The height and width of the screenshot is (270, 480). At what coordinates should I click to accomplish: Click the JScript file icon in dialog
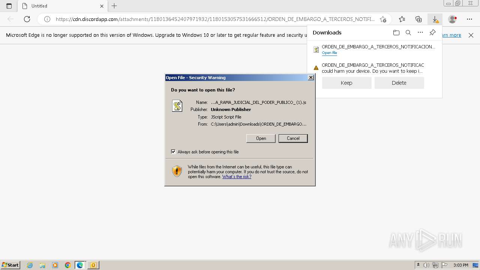[177, 106]
